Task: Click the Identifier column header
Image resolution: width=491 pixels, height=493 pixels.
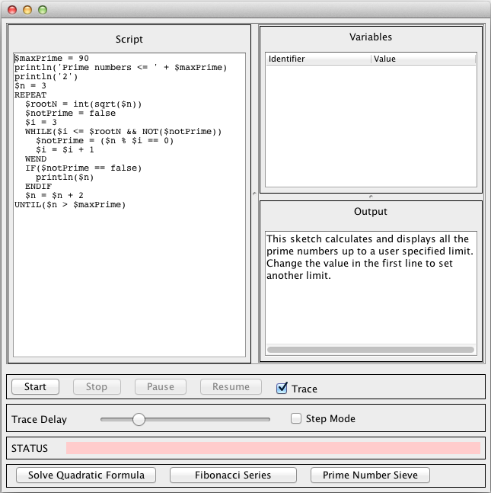Action: (318, 59)
